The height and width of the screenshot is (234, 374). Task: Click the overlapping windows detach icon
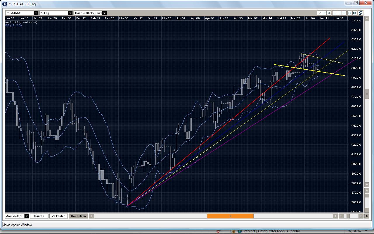tap(360, 13)
